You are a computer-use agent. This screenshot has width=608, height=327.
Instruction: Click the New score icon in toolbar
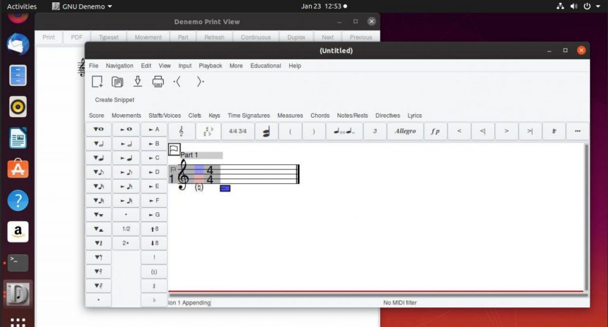97,82
